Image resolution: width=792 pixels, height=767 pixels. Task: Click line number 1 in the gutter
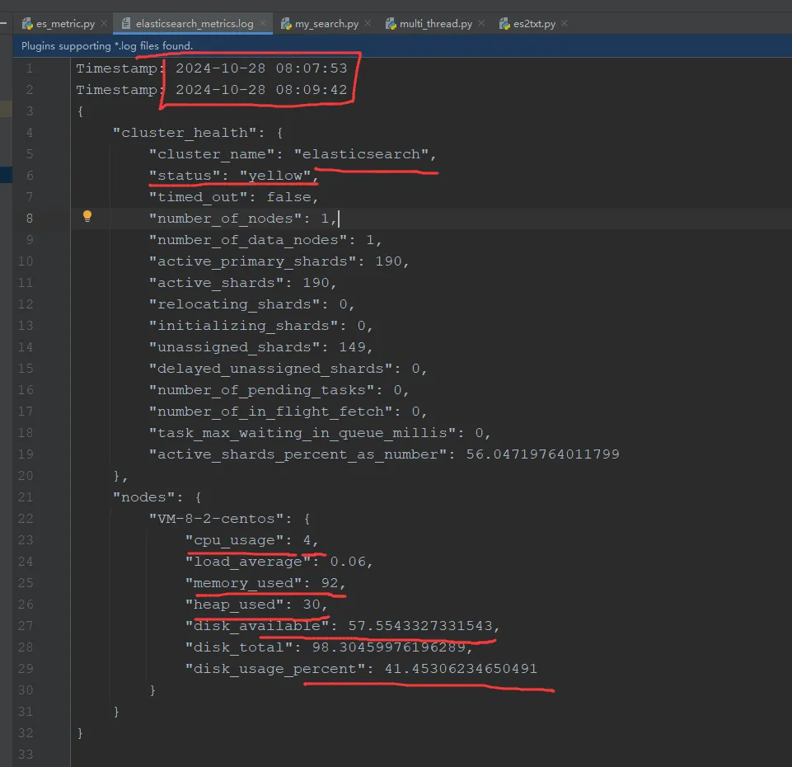(x=30, y=68)
